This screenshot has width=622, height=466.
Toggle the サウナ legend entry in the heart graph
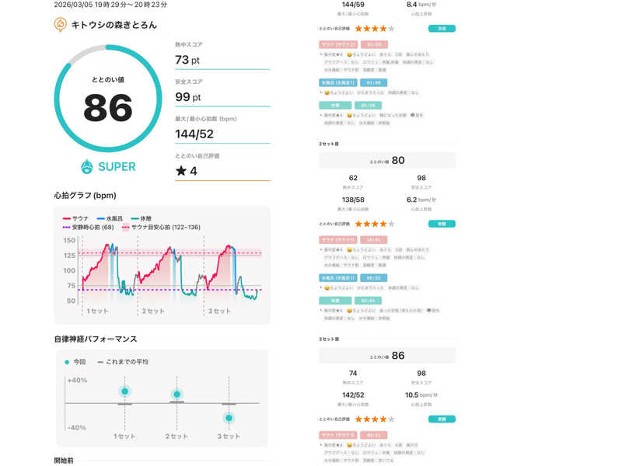pyautogui.click(x=75, y=218)
